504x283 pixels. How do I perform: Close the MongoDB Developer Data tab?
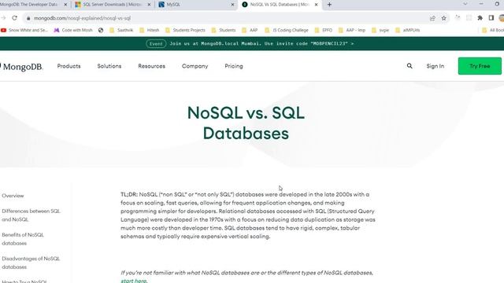click(65, 5)
